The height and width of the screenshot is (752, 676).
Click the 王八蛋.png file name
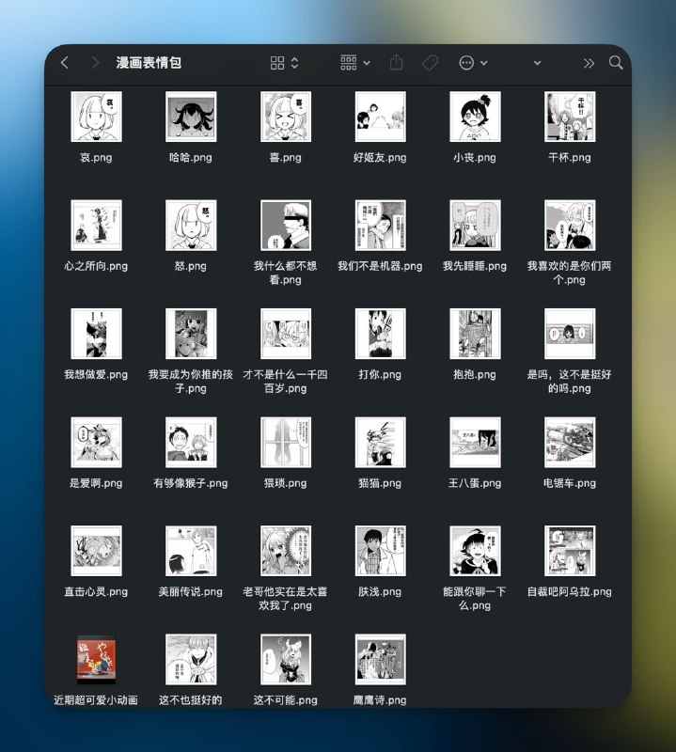475,483
